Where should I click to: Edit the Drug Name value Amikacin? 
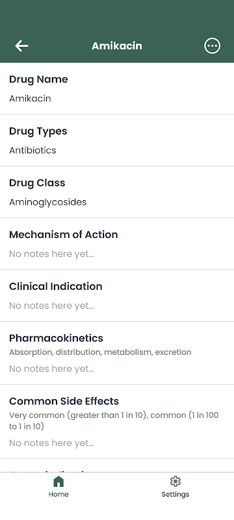[30, 99]
